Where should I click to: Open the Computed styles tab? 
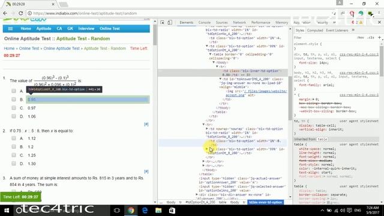pyautogui.click(x=315, y=31)
